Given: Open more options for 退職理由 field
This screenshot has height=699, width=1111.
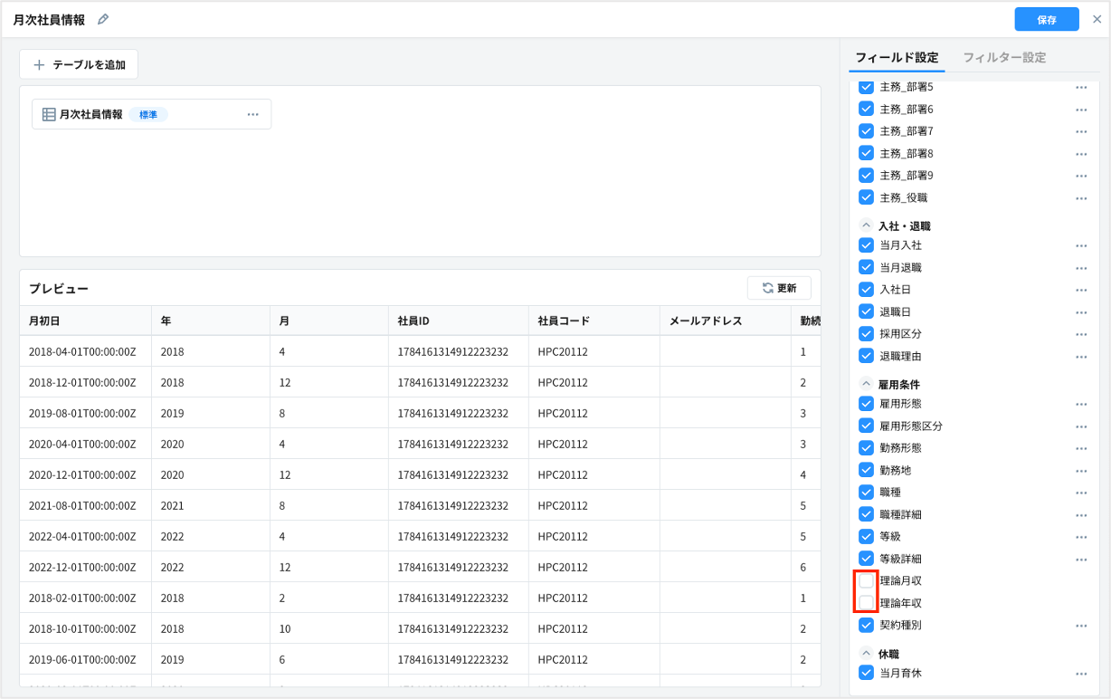Looking at the screenshot, I should (x=1080, y=357).
